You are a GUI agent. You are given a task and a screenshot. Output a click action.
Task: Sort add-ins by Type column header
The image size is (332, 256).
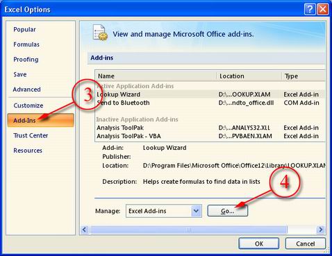304,76
